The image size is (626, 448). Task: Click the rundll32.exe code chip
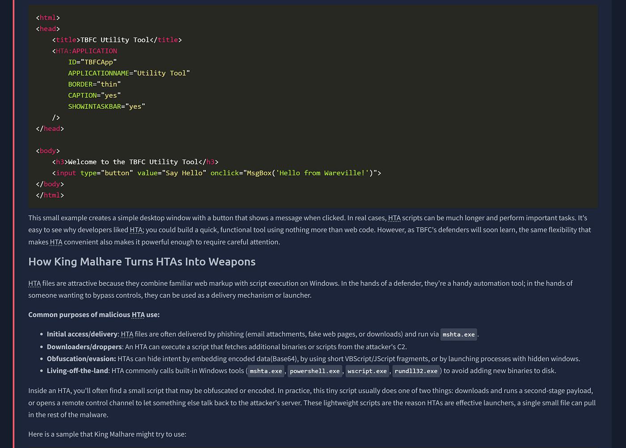[416, 371]
